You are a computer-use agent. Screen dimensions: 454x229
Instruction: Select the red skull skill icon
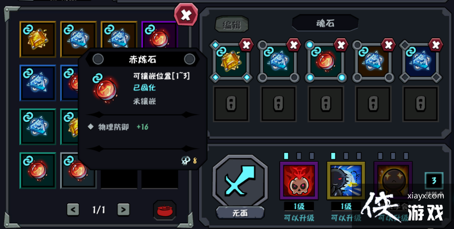pos(299,181)
